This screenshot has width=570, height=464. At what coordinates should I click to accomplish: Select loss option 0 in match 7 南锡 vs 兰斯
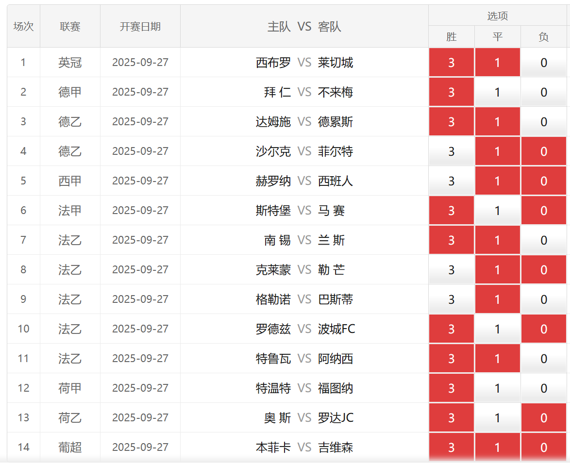click(543, 240)
